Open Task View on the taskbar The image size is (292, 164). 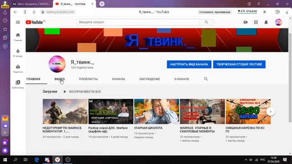click(x=26, y=160)
